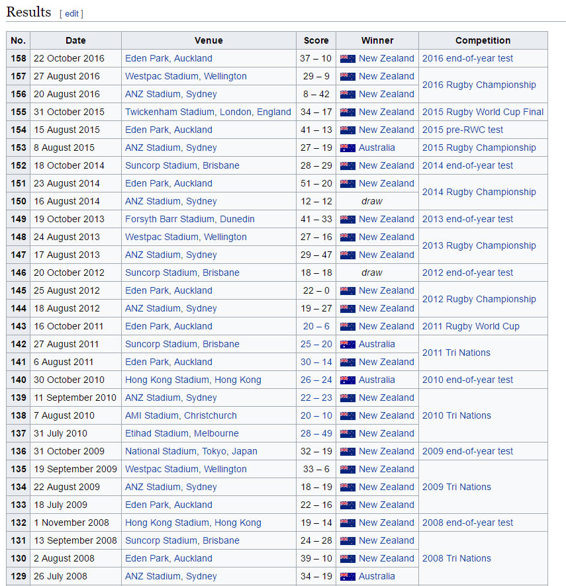
Task: Click the Australia flag beside the 26 – 24 score
Action: tap(348, 380)
